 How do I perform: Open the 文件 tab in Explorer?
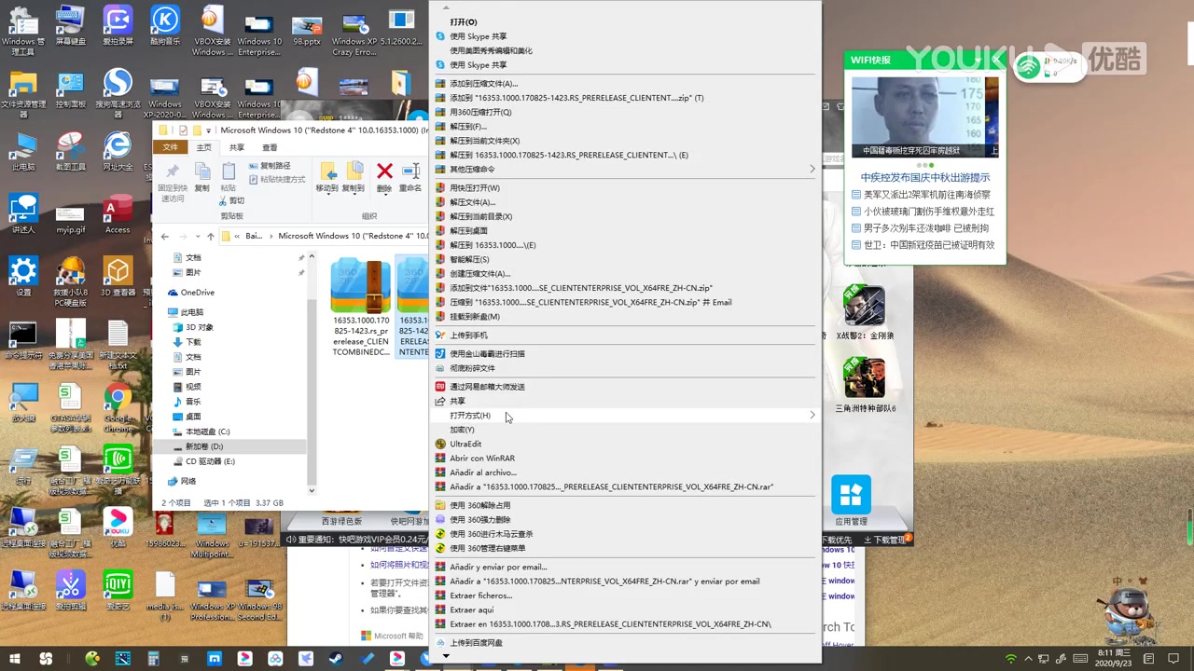click(x=170, y=147)
